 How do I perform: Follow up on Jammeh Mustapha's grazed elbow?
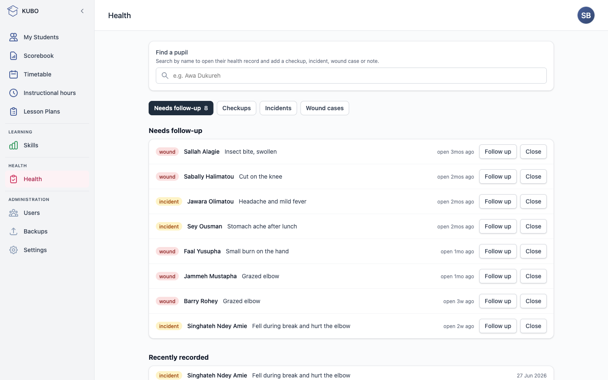click(498, 276)
